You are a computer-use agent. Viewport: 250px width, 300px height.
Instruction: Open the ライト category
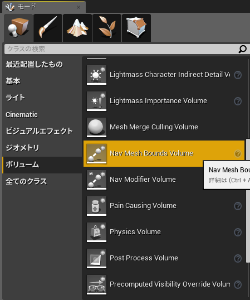pyautogui.click(x=15, y=98)
